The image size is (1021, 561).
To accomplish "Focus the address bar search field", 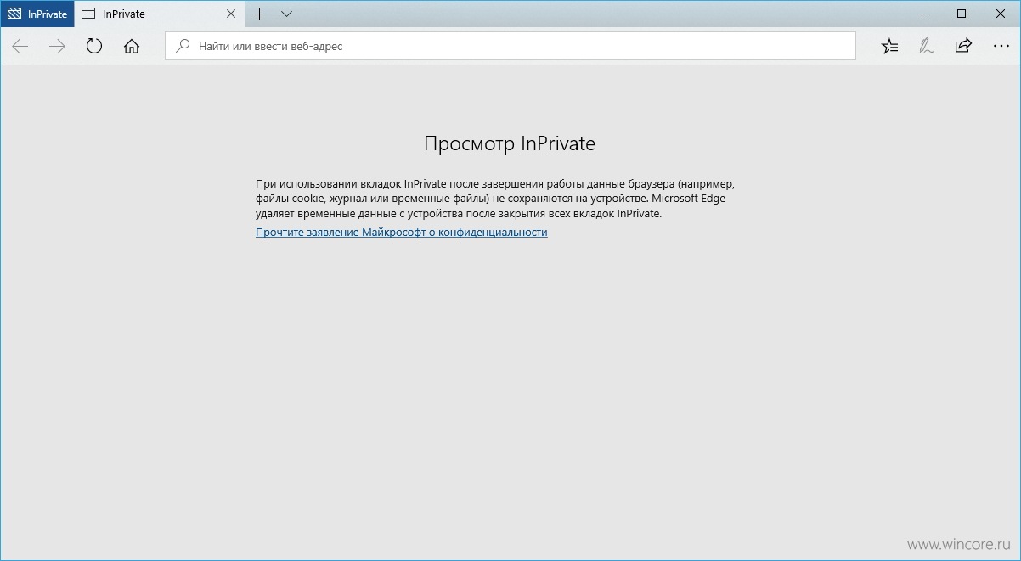I will click(x=510, y=47).
